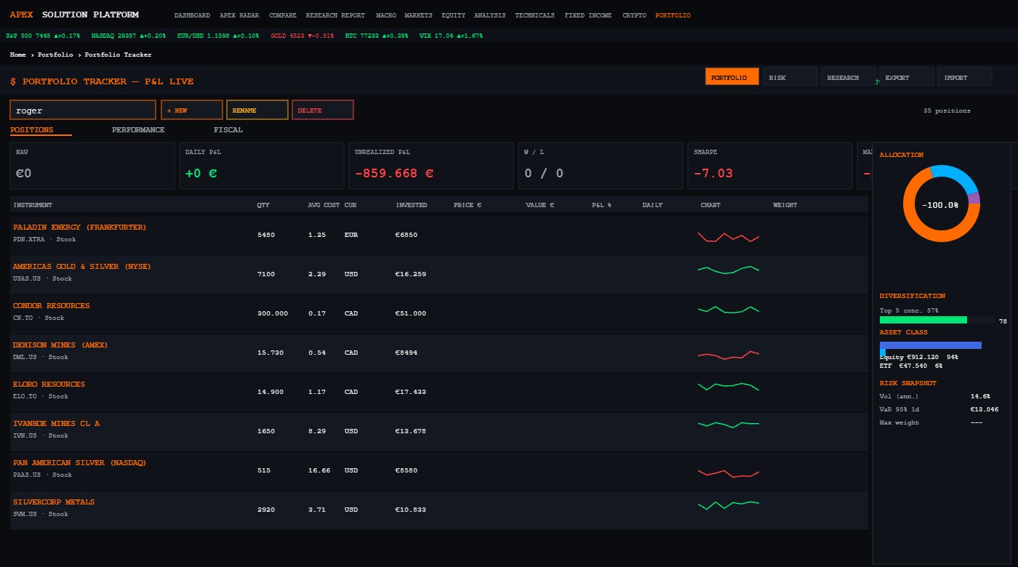The image size is (1018, 567).
Task: Click the allocation donut chart
Action: pos(942,204)
